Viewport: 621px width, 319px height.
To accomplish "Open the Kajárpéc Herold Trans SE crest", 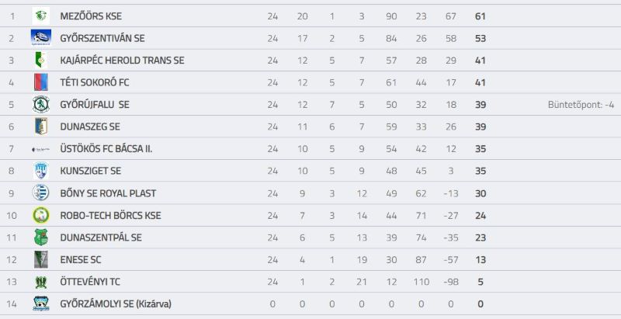I will 41,61.
